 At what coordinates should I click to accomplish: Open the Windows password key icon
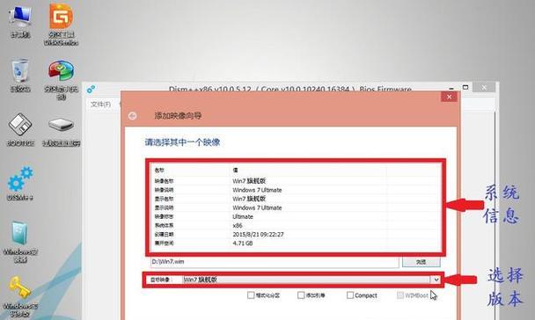(20, 296)
